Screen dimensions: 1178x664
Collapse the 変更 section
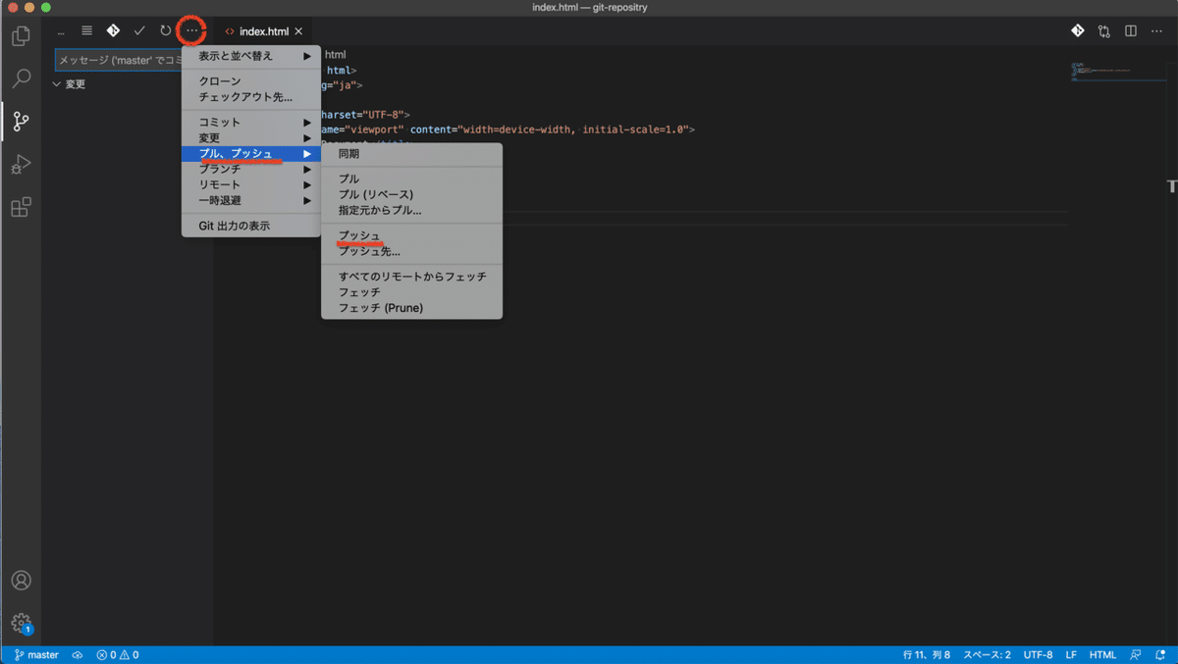pyautogui.click(x=70, y=84)
